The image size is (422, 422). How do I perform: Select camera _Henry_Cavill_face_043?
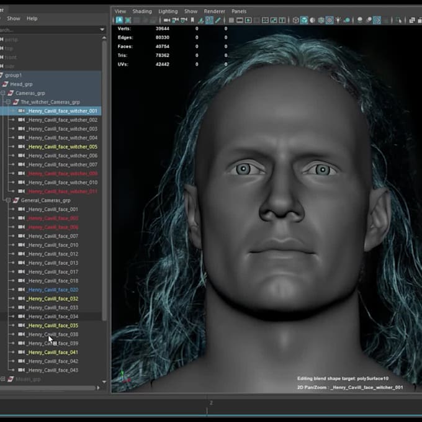point(53,370)
